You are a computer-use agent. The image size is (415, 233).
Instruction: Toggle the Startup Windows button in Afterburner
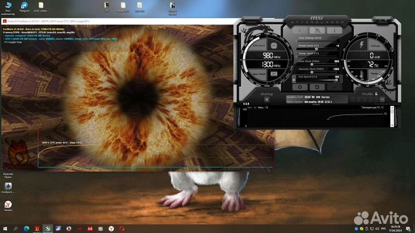266,100
